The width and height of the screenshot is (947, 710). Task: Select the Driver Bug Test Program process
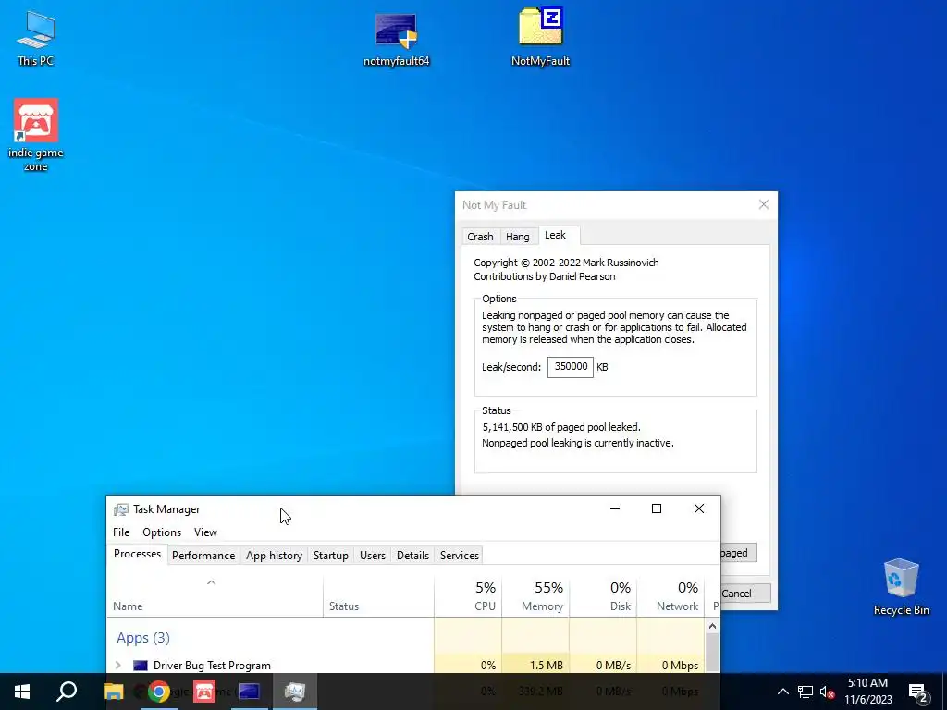click(212, 666)
